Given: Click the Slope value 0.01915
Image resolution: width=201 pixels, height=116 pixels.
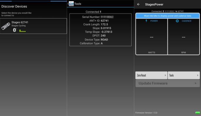Looking at the screenshot, I should coord(106,28).
